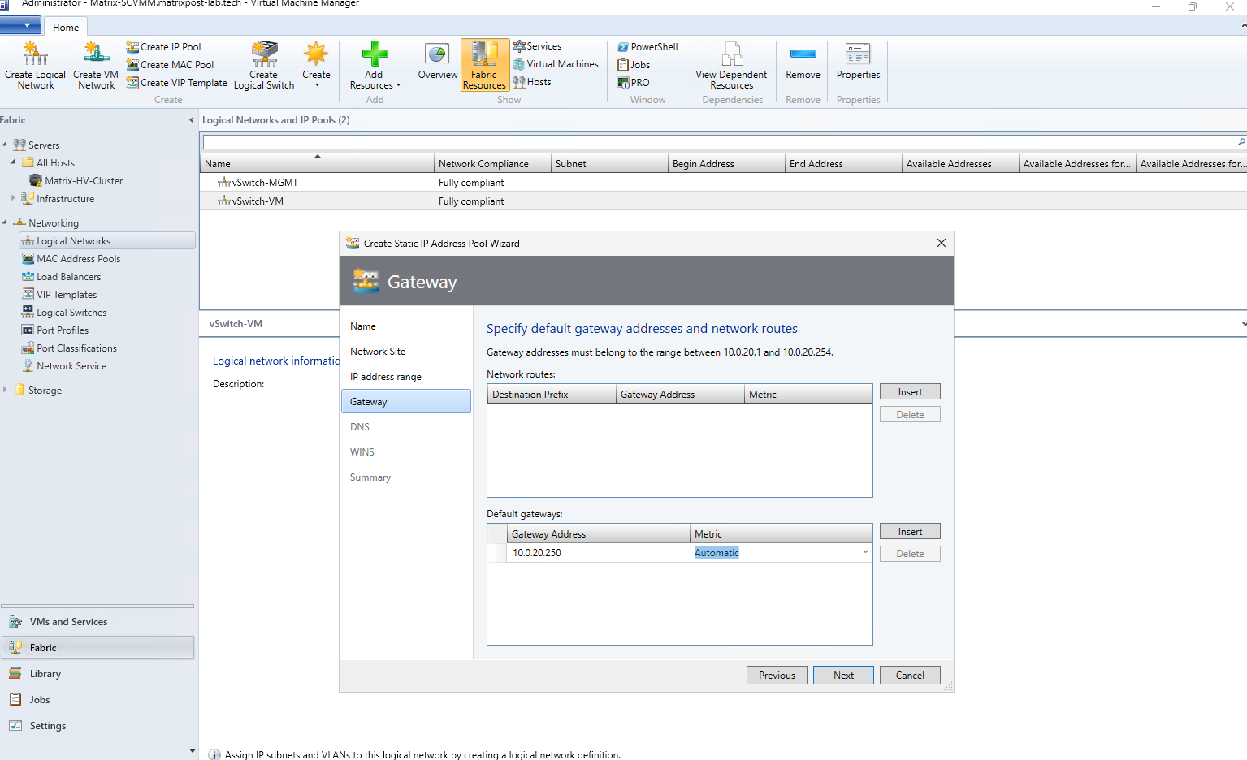Open Add Resources green plus dropdown
This screenshot has height=760, width=1247.
click(375, 65)
